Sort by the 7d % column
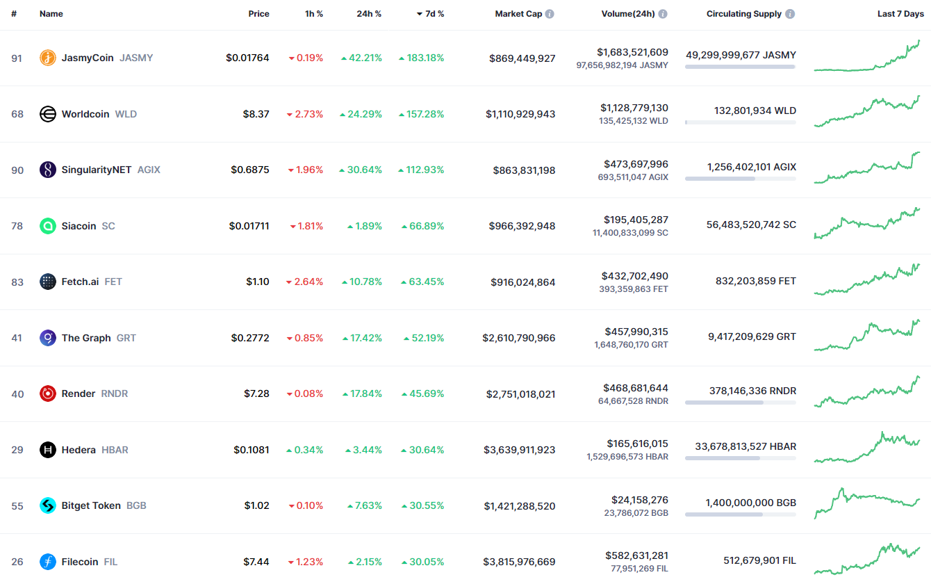931x584 pixels. pyautogui.click(x=430, y=14)
